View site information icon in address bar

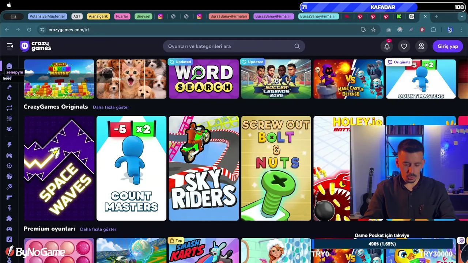(x=42, y=30)
